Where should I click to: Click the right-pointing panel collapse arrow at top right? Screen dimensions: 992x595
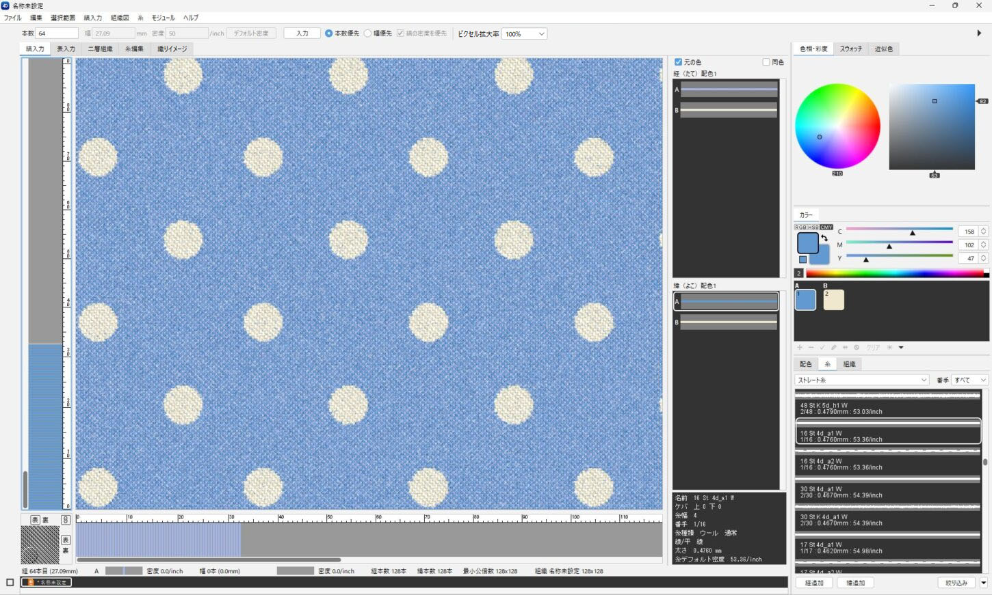[979, 33]
